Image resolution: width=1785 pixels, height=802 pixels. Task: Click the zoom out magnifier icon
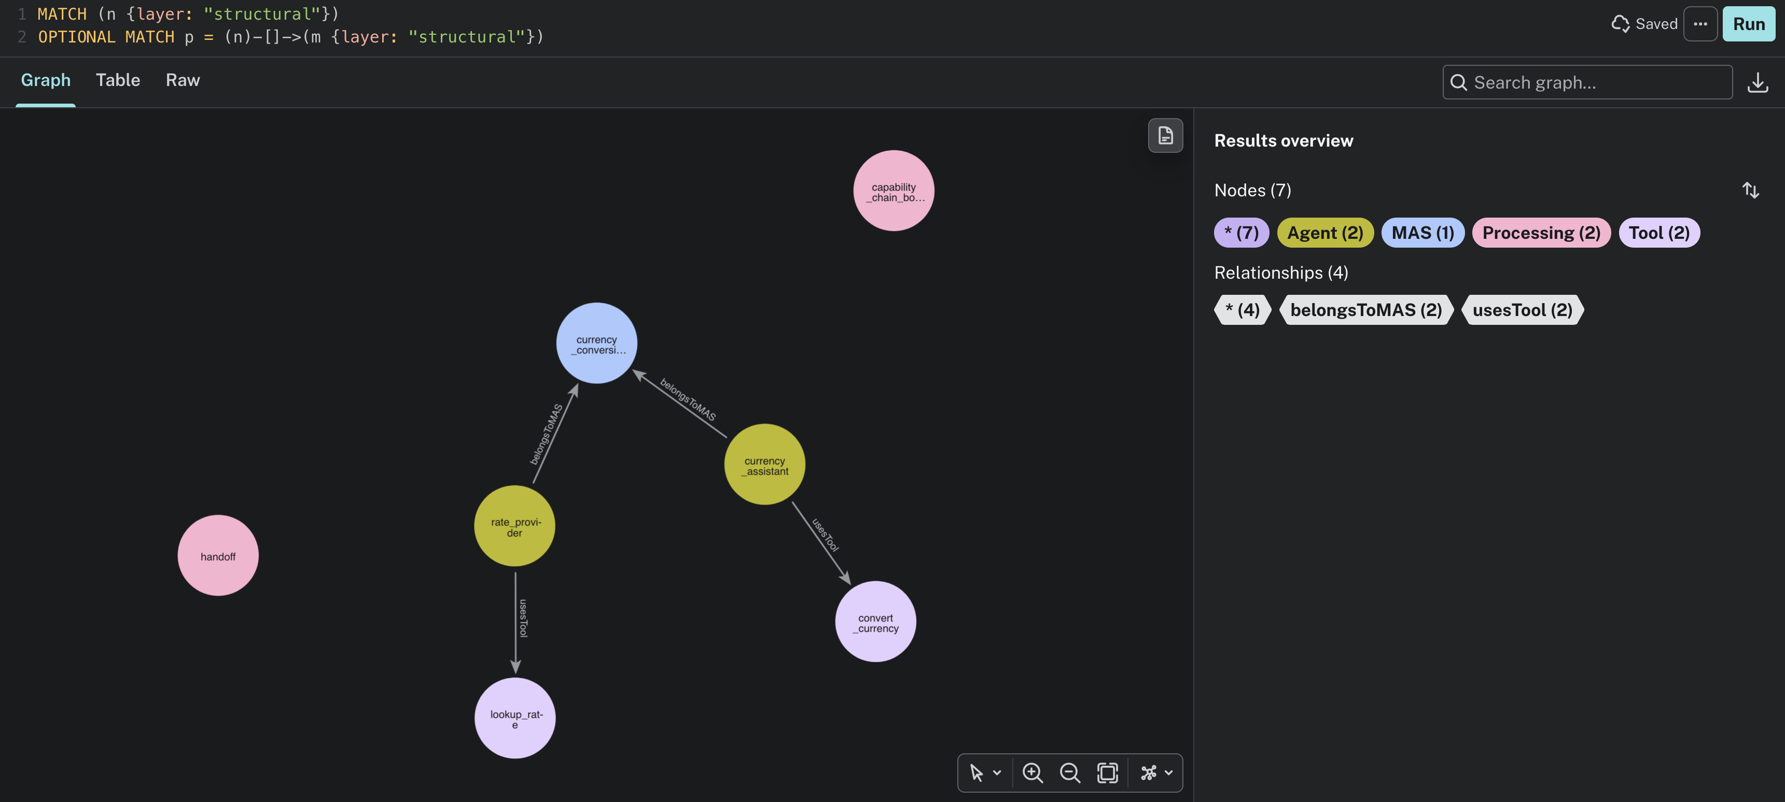pos(1070,772)
